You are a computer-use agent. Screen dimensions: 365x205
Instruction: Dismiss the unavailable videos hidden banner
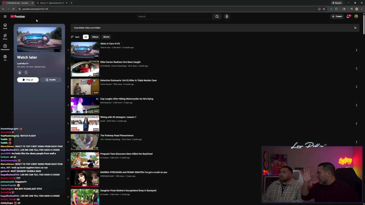click(355, 28)
